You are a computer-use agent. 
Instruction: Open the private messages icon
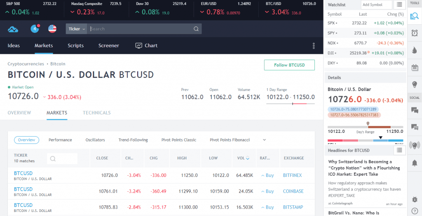(x=415, y=127)
